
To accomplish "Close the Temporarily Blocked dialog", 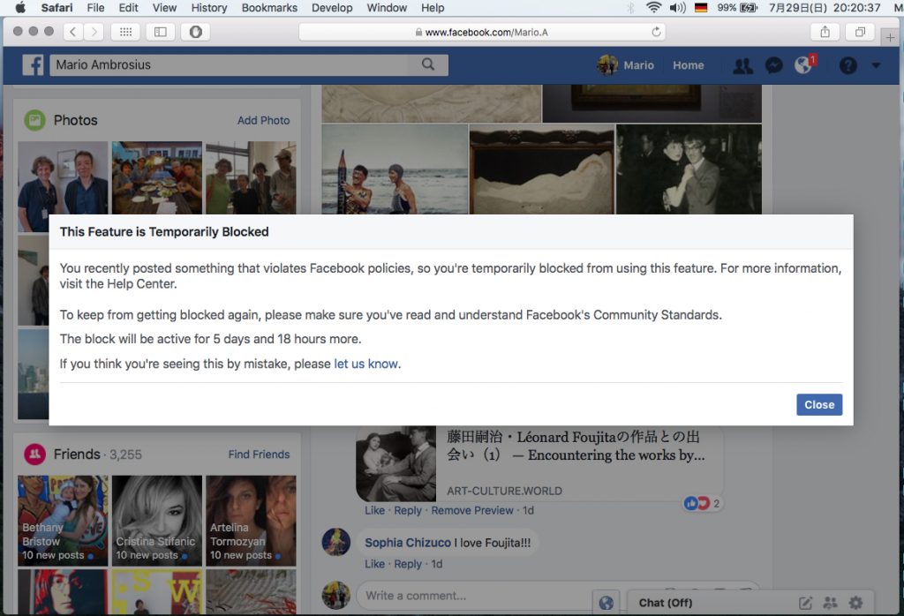I will click(819, 404).
